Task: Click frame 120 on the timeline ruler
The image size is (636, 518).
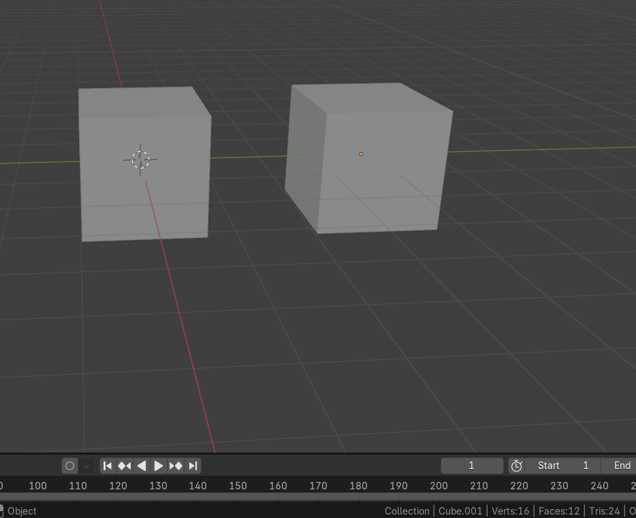Action: [118, 485]
